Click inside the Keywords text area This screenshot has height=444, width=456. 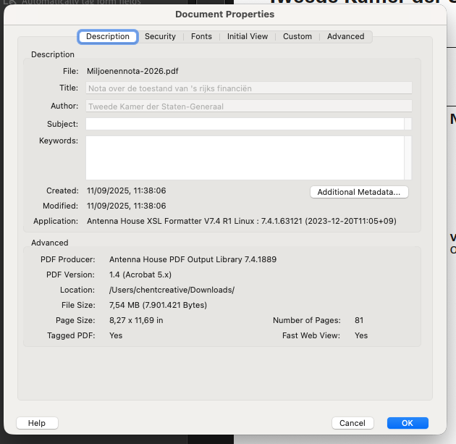[x=245, y=157]
